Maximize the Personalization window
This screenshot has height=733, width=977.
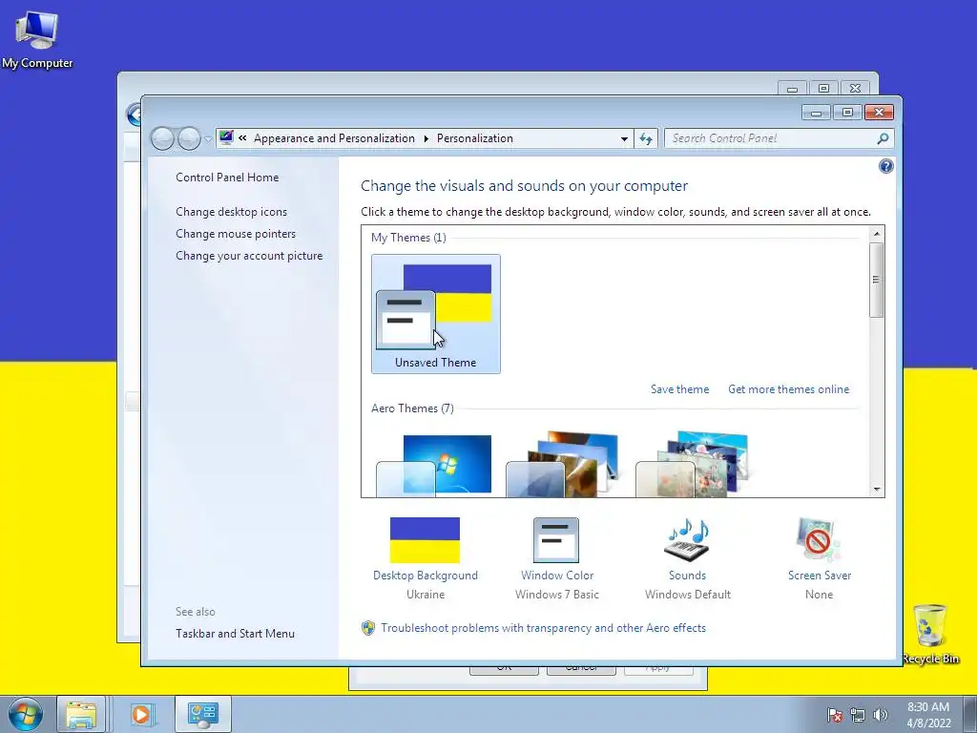click(847, 113)
